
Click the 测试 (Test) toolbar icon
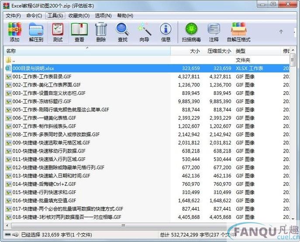(58, 29)
